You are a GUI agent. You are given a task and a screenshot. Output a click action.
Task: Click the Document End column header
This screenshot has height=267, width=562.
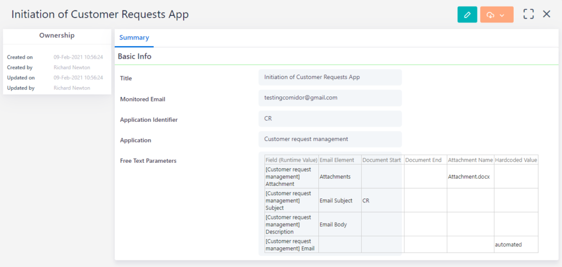pos(425,160)
